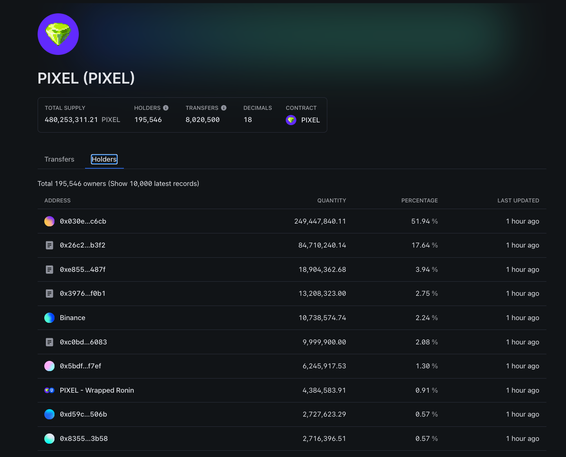Click the percentage 2.24 %
The width and height of the screenshot is (566, 457).
click(x=426, y=318)
